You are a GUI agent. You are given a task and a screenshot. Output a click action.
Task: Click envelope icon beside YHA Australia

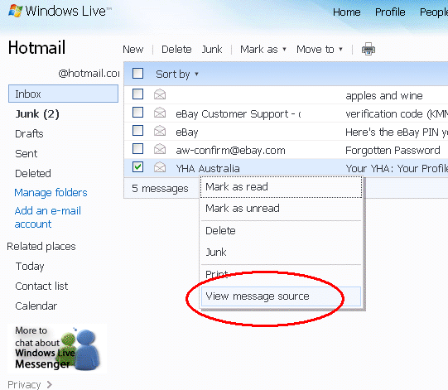coord(160,167)
